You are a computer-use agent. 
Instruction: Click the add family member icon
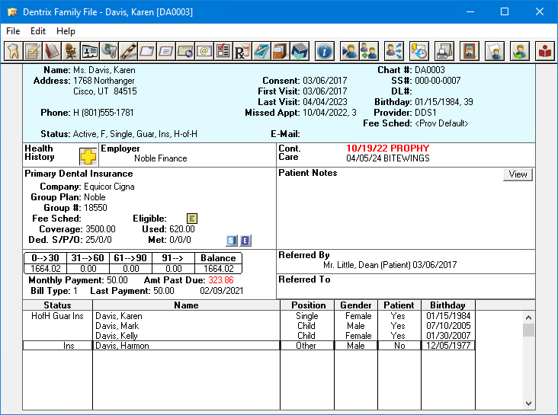click(x=369, y=51)
